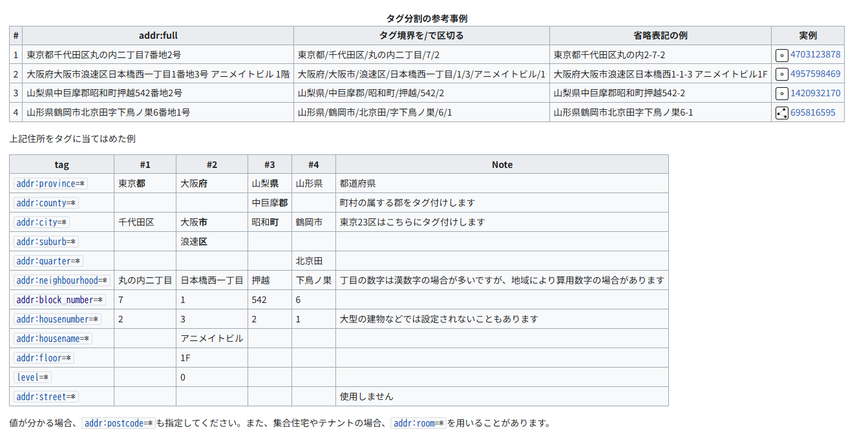Open the 4703123878 example link
The height and width of the screenshot is (447, 857).
(x=816, y=55)
